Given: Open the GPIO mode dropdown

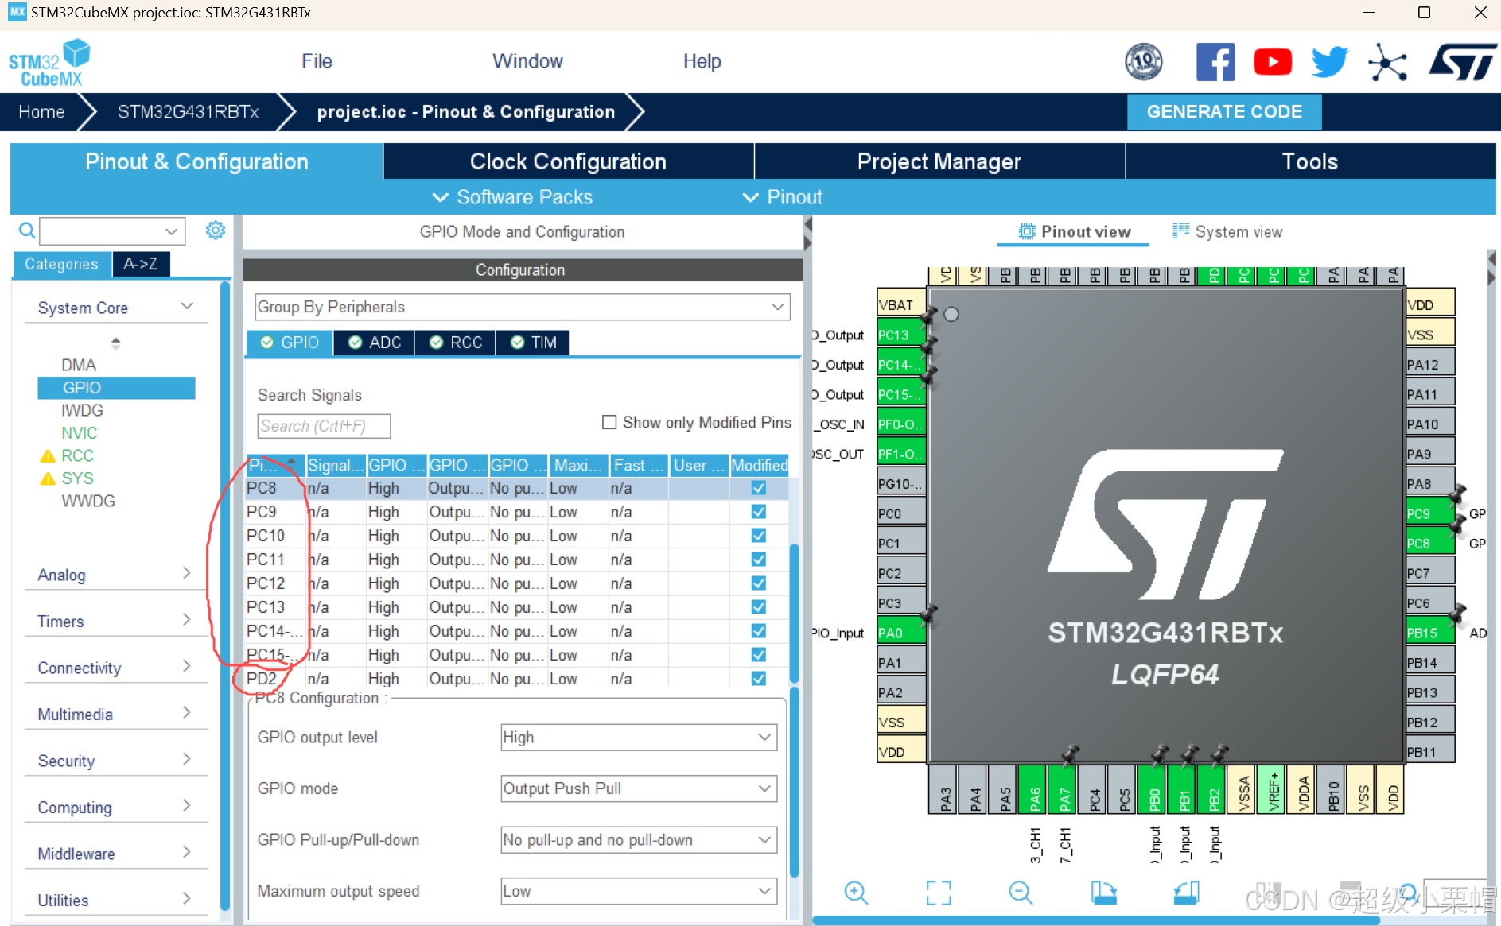Looking at the screenshot, I should 638,788.
